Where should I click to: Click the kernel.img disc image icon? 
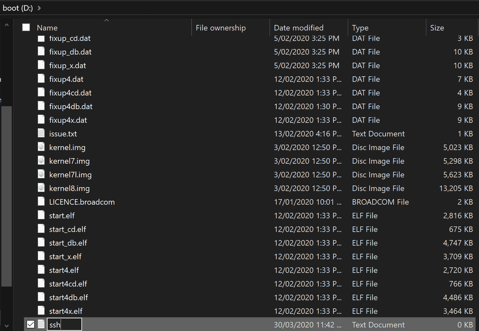coord(41,147)
